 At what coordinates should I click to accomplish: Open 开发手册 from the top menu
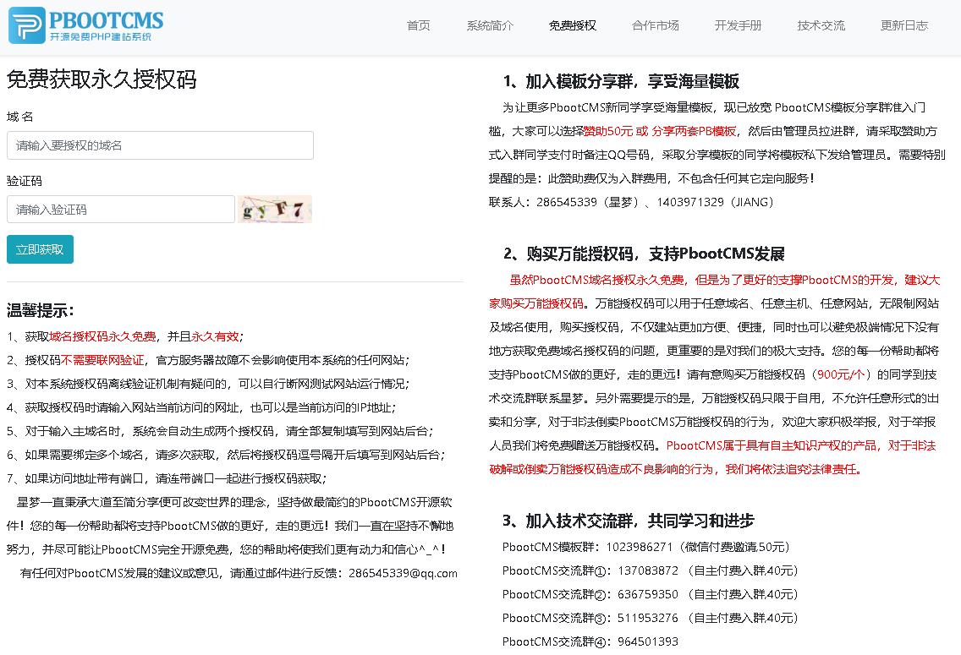point(738,25)
